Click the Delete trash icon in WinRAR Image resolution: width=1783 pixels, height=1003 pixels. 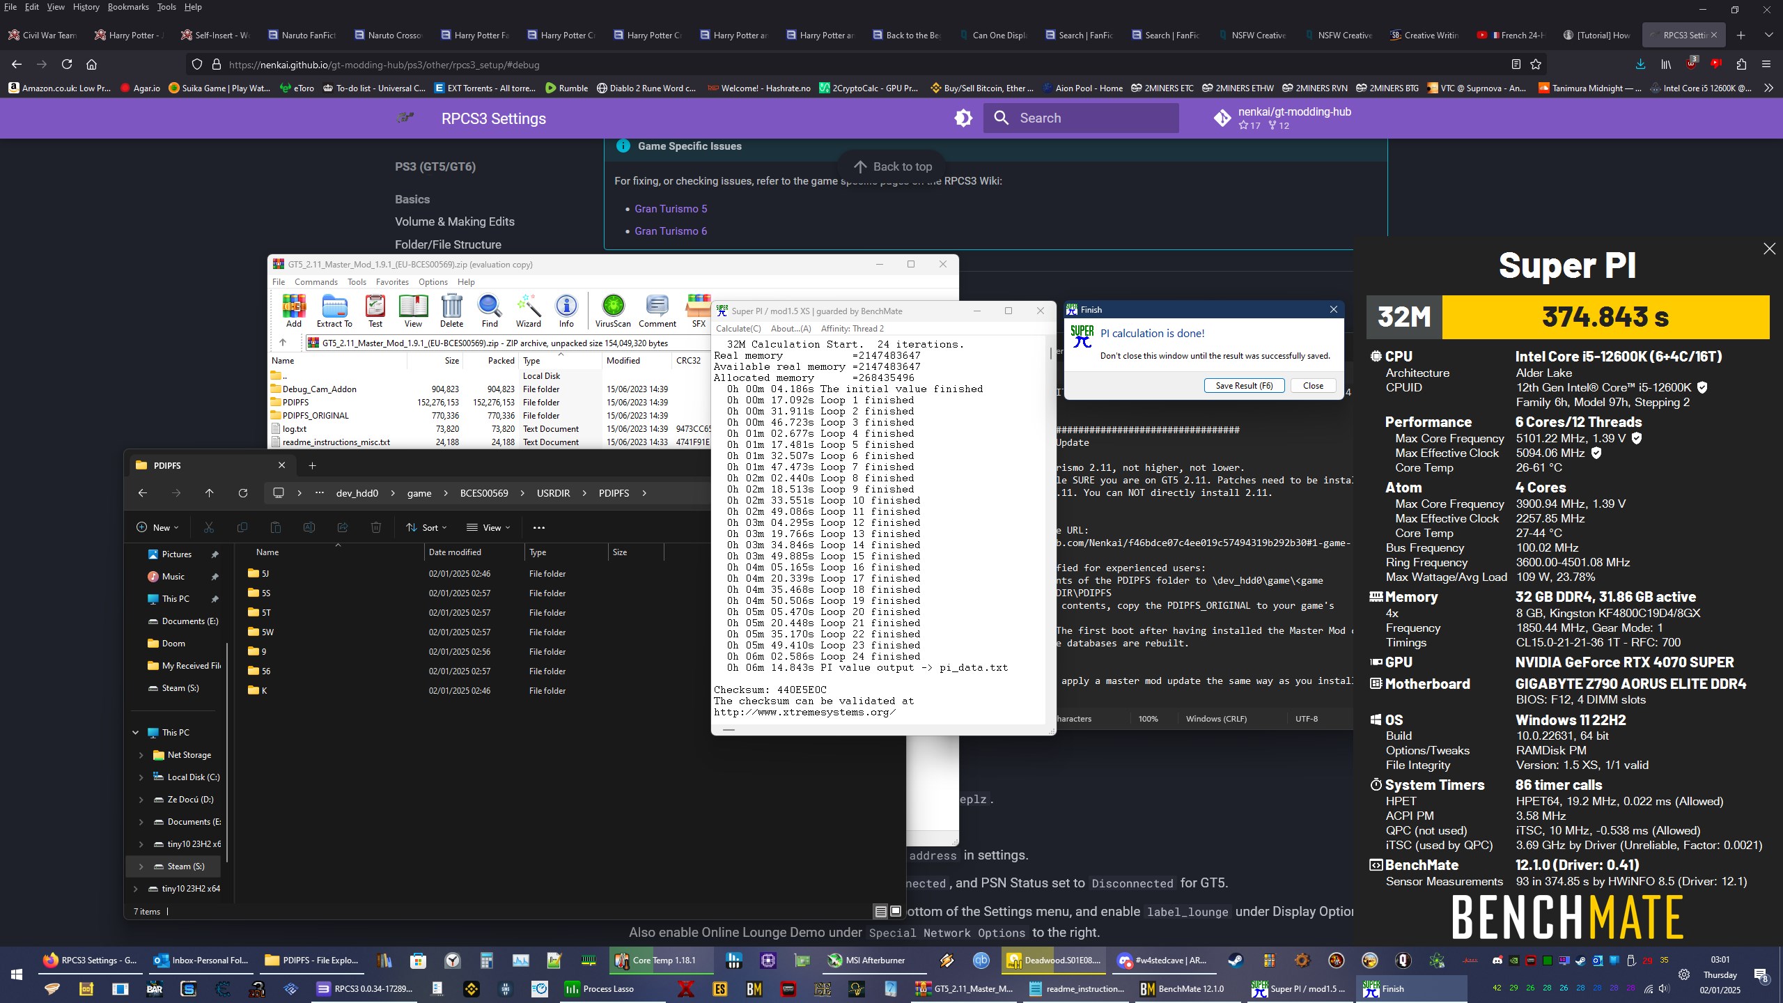coord(451,311)
